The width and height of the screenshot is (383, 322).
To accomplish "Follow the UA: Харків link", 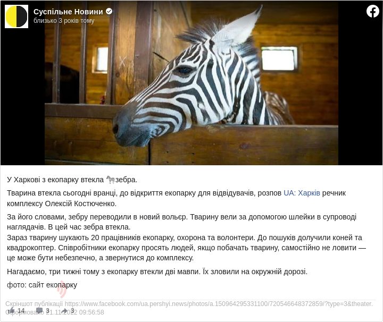I will click(x=302, y=193).
